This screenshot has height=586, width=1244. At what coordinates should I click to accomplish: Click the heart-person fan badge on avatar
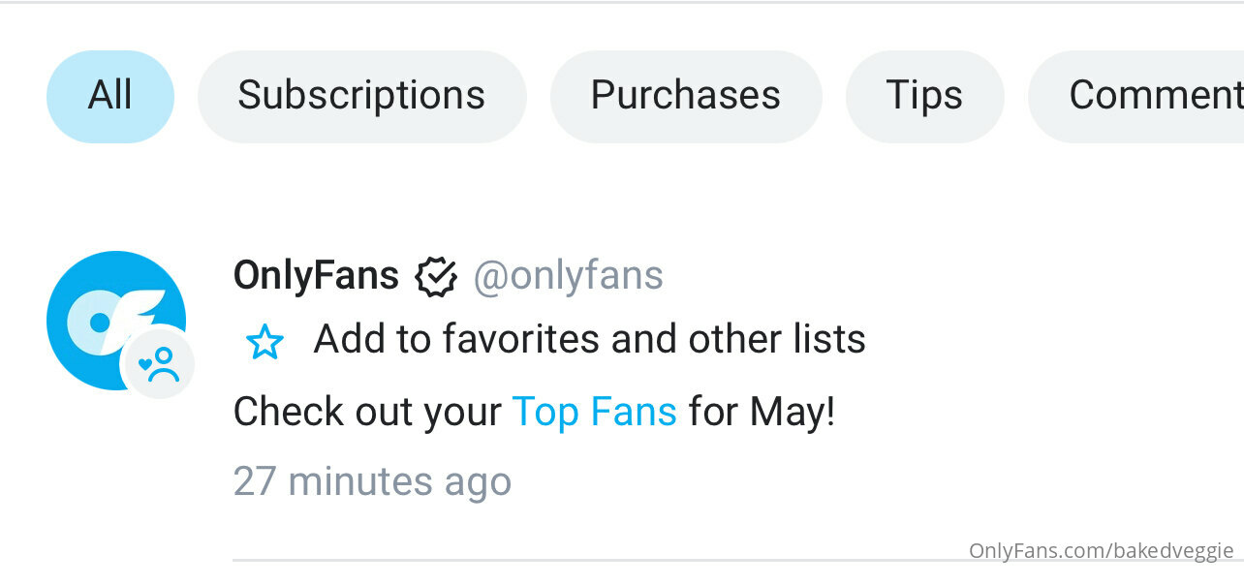158,365
